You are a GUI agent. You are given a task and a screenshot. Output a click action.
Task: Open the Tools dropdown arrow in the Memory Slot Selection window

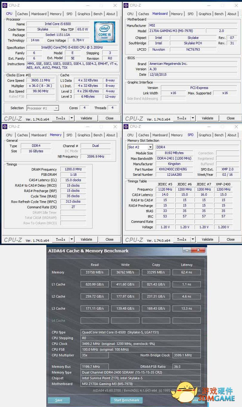(x=193, y=239)
